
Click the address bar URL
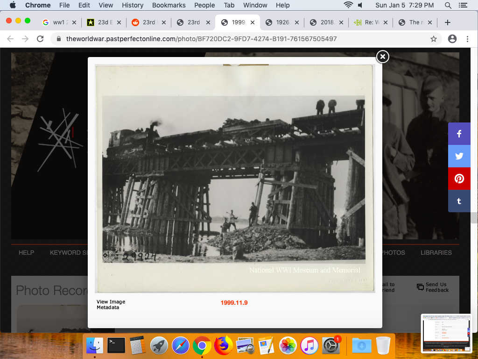tap(201, 39)
